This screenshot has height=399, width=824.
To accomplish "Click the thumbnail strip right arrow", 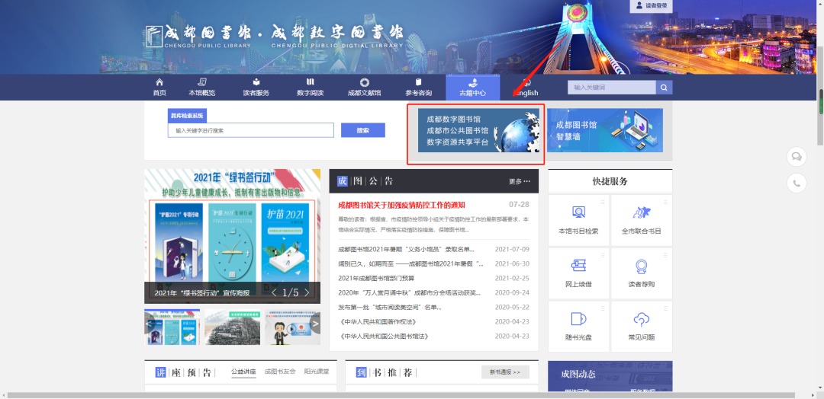I will (315, 324).
